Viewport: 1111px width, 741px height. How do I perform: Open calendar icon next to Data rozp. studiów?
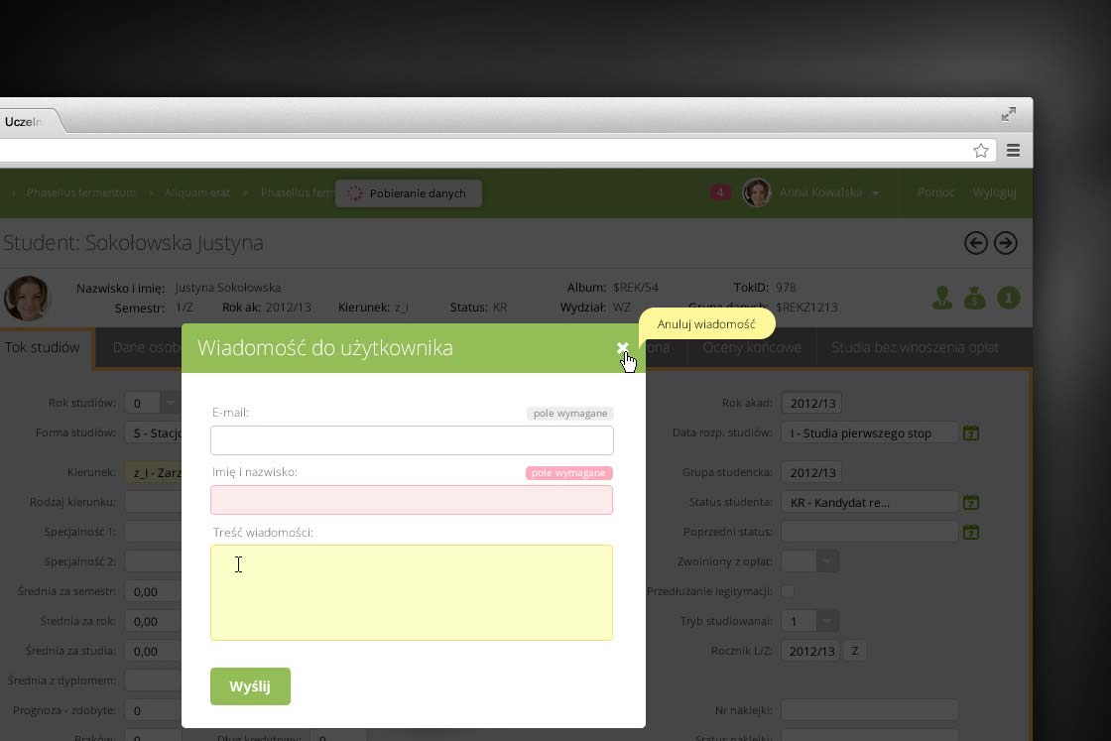(972, 433)
